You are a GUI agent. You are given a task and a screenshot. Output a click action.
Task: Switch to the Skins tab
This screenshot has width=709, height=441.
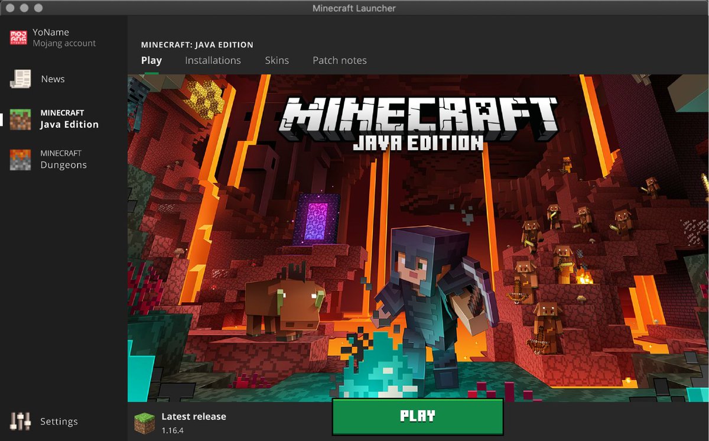pos(277,60)
